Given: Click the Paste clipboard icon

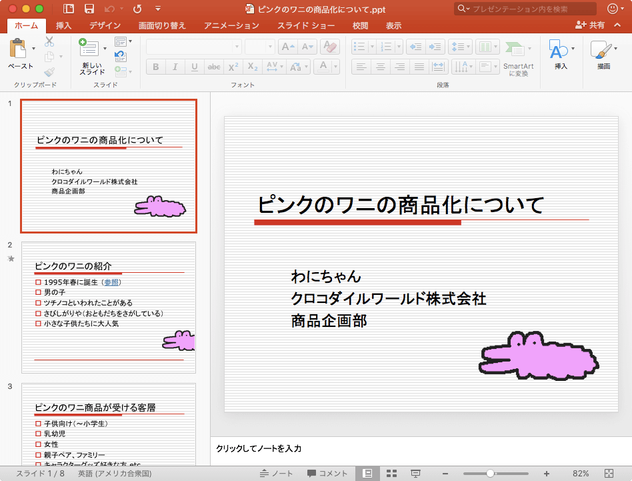Looking at the screenshot, I should coord(19,50).
